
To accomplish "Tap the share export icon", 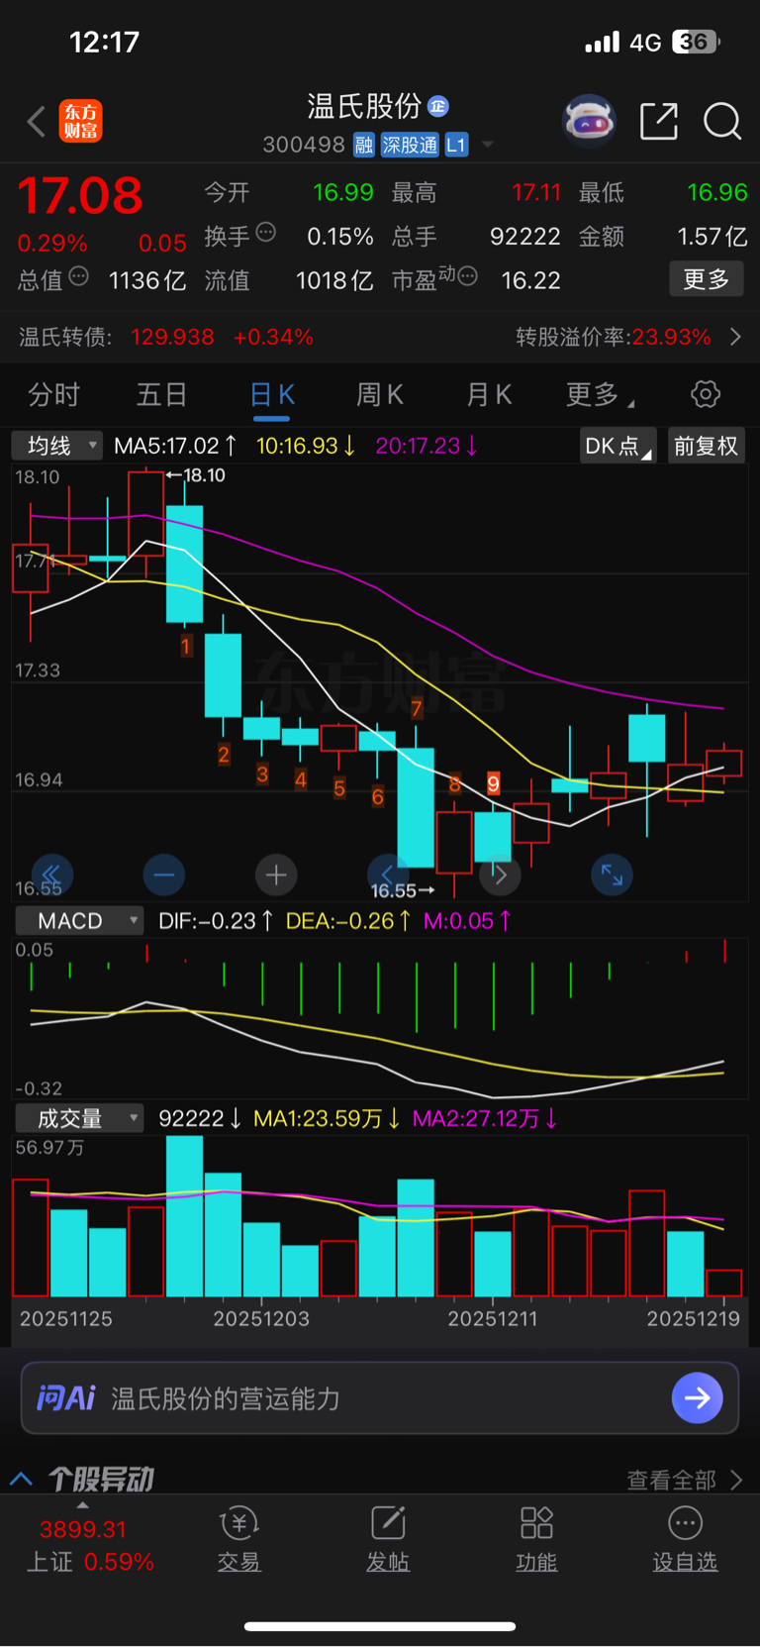I will [659, 121].
